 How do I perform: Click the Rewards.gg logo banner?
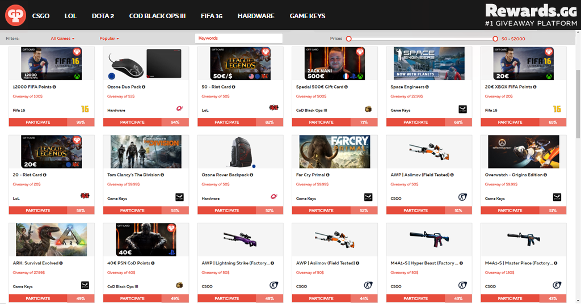pos(531,15)
